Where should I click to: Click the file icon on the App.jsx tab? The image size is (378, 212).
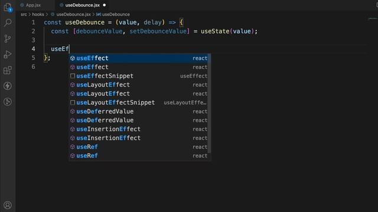coord(22,5)
